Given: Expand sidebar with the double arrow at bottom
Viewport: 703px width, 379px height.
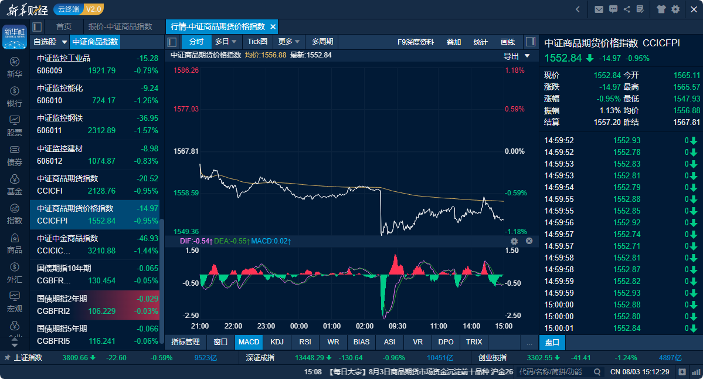Looking at the screenshot, I should [x=14, y=343].
